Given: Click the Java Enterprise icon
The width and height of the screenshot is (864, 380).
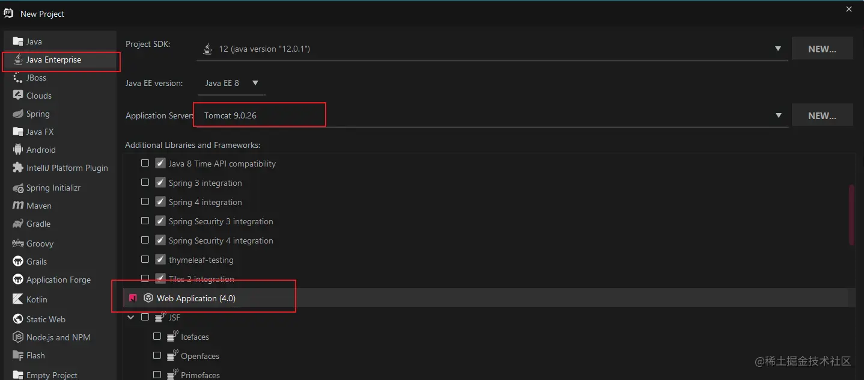Looking at the screenshot, I should tap(18, 60).
